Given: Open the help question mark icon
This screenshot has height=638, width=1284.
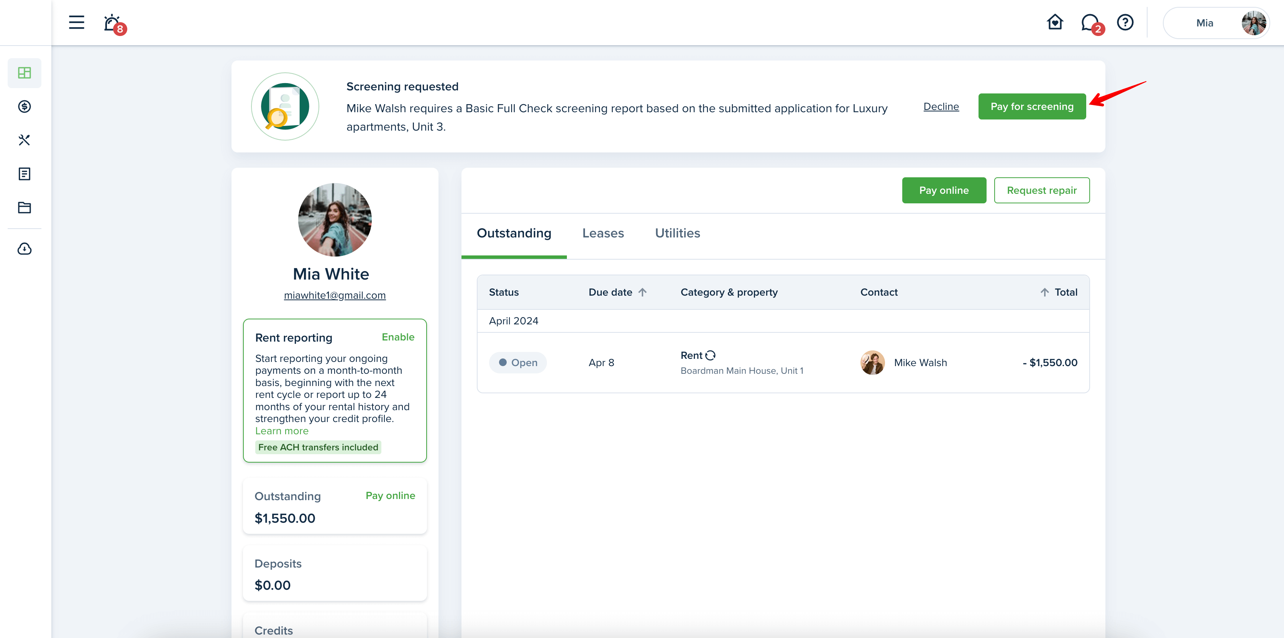Looking at the screenshot, I should [1125, 23].
